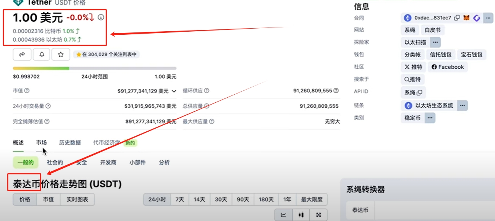Expand the market cap value chevron
Screen dimensions: 495x221
[x=174, y=91]
